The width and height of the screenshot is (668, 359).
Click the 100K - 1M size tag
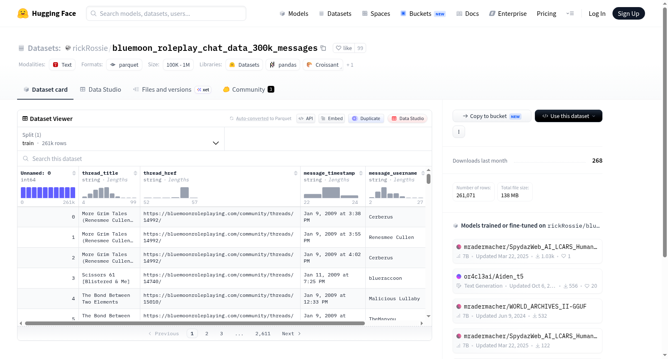coord(178,65)
